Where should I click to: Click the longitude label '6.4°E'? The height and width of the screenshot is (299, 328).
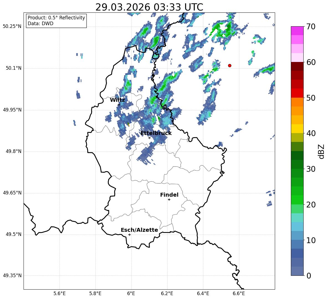[203, 293]
